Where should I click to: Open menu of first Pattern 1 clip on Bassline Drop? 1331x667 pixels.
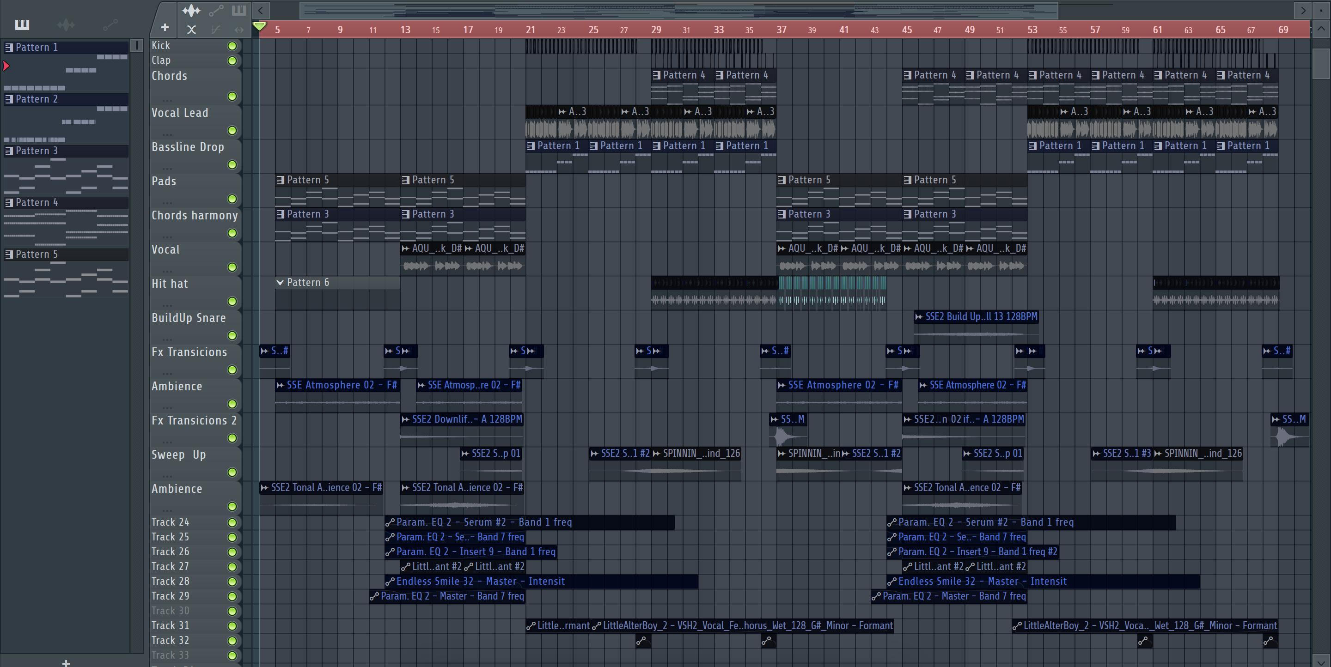[531, 146]
